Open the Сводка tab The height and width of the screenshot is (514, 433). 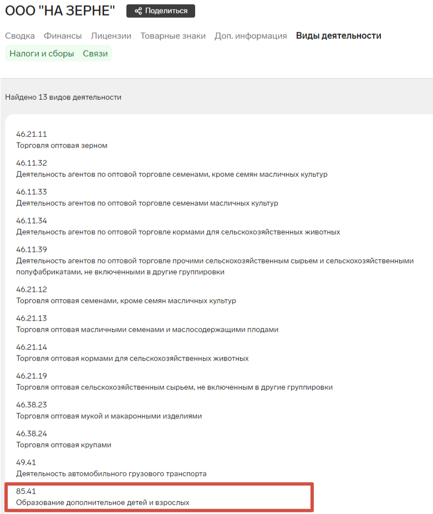click(x=20, y=36)
